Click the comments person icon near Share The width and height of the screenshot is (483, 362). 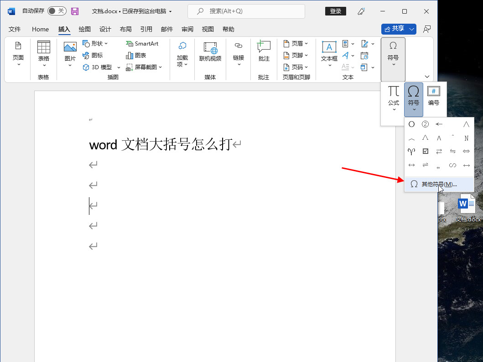[426, 29]
